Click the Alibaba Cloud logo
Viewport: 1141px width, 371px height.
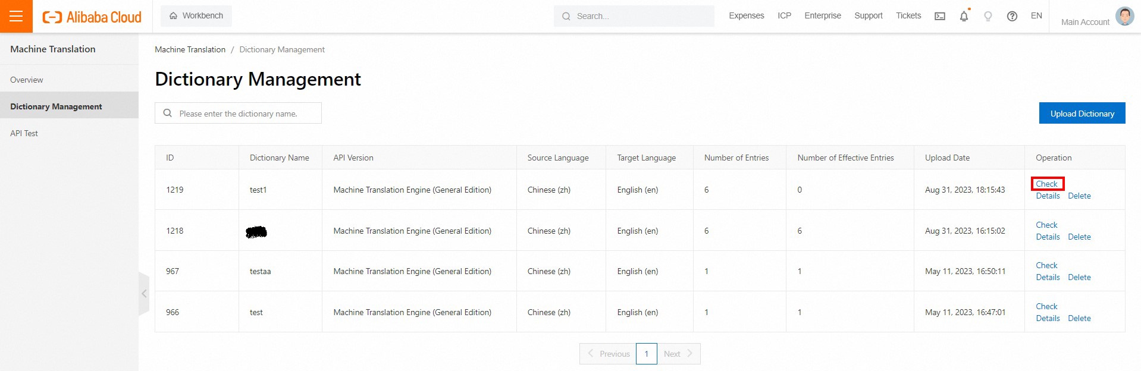[92, 17]
